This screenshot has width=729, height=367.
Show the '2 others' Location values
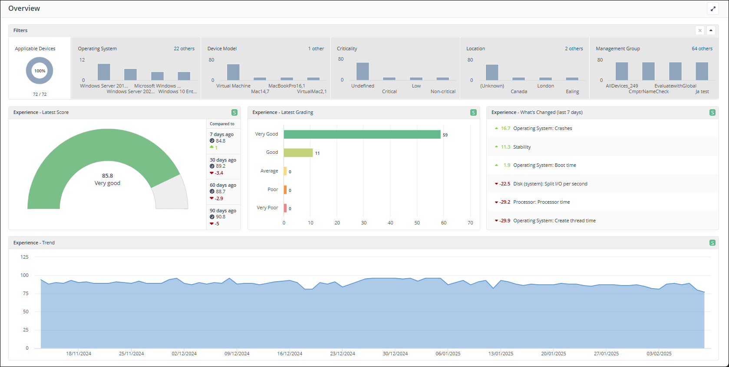tap(574, 49)
